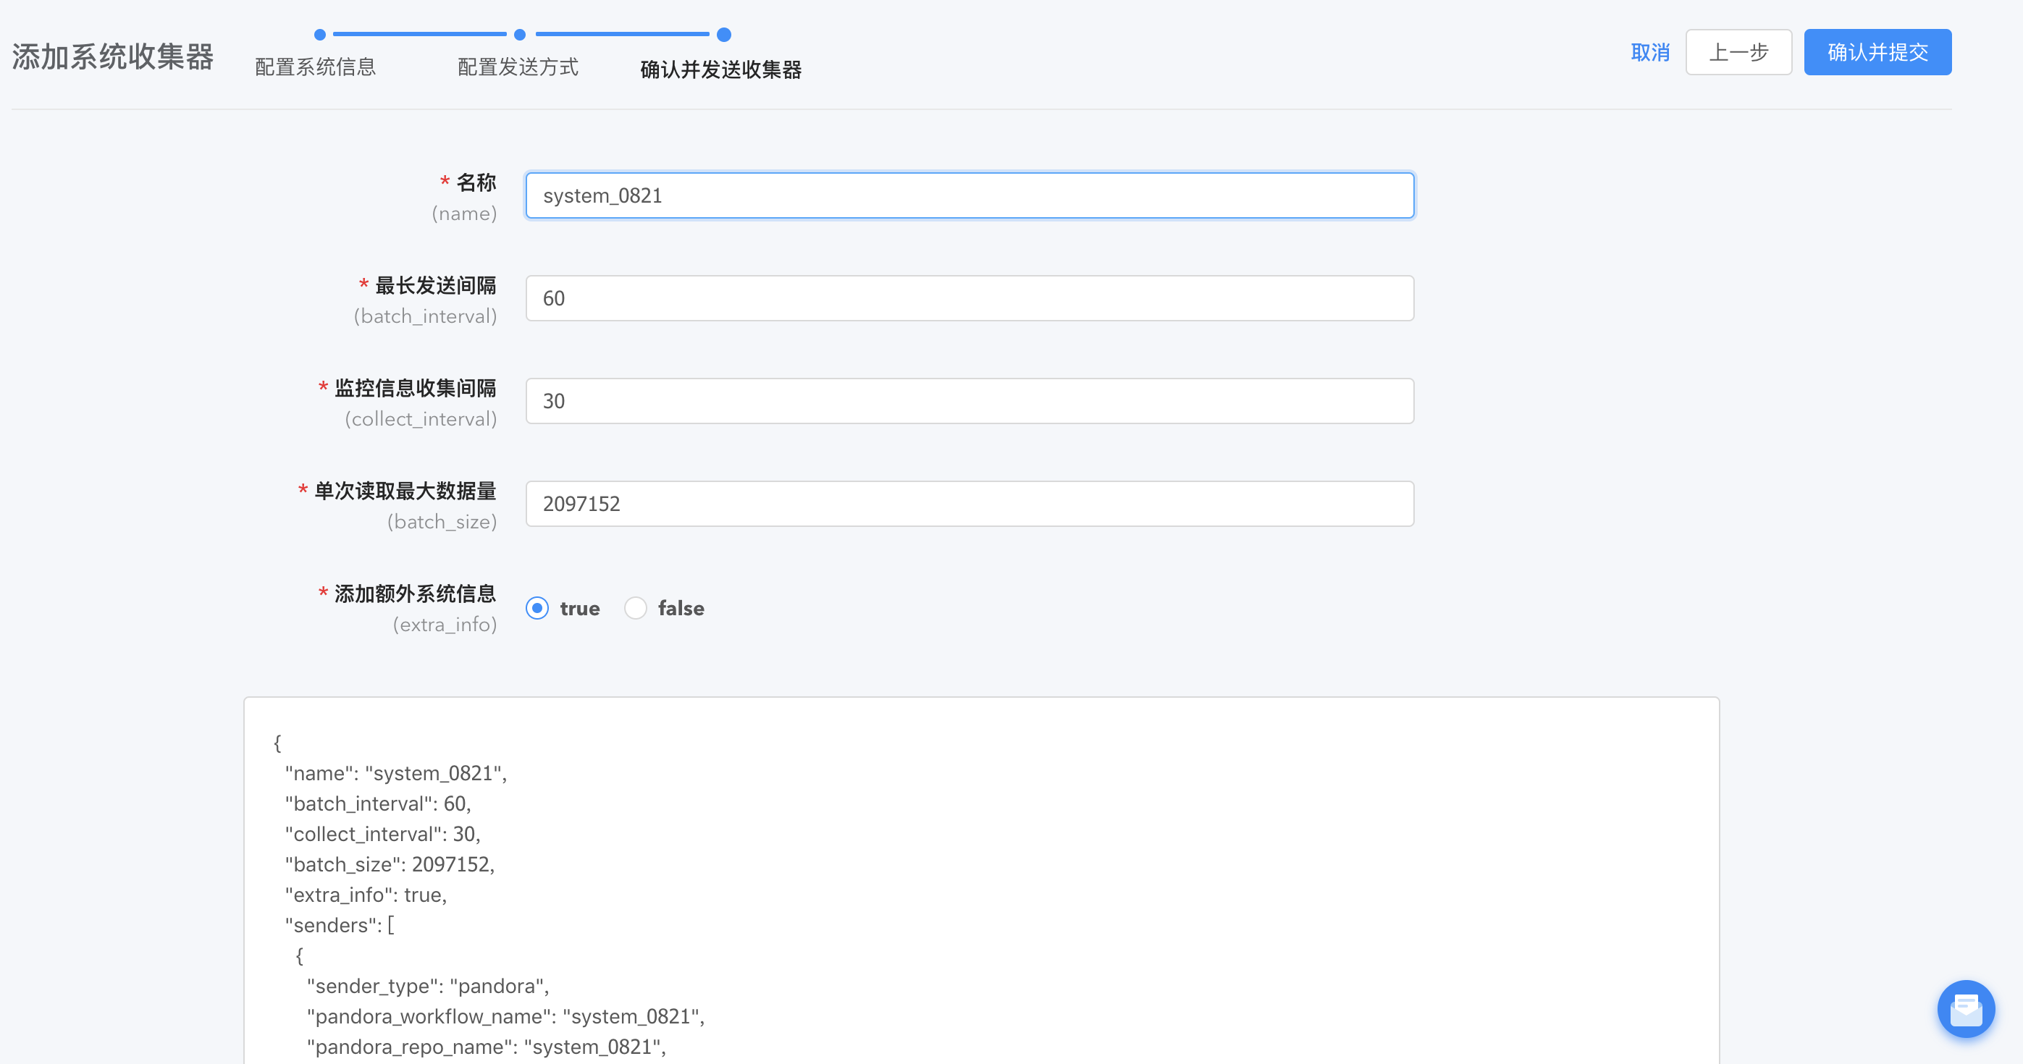Click the 单次读取最大数据量 label

(405, 491)
